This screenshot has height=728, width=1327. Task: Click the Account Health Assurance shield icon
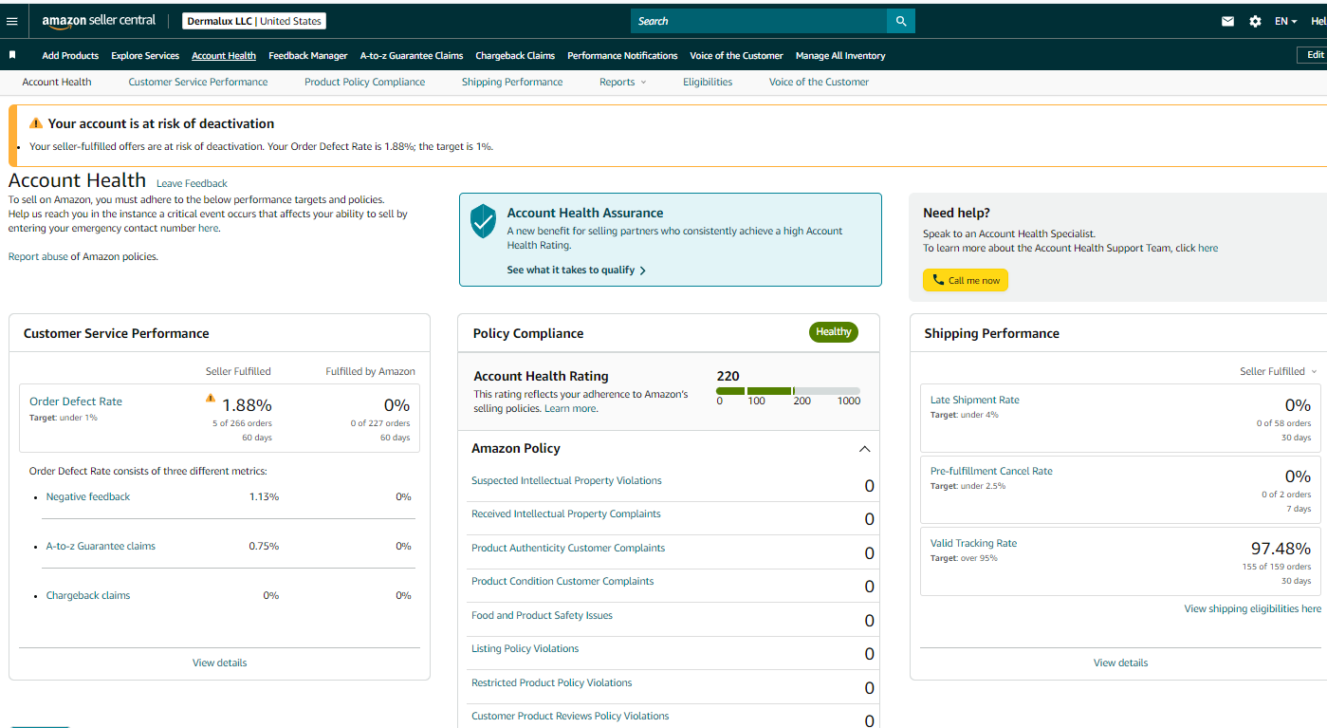tap(484, 220)
